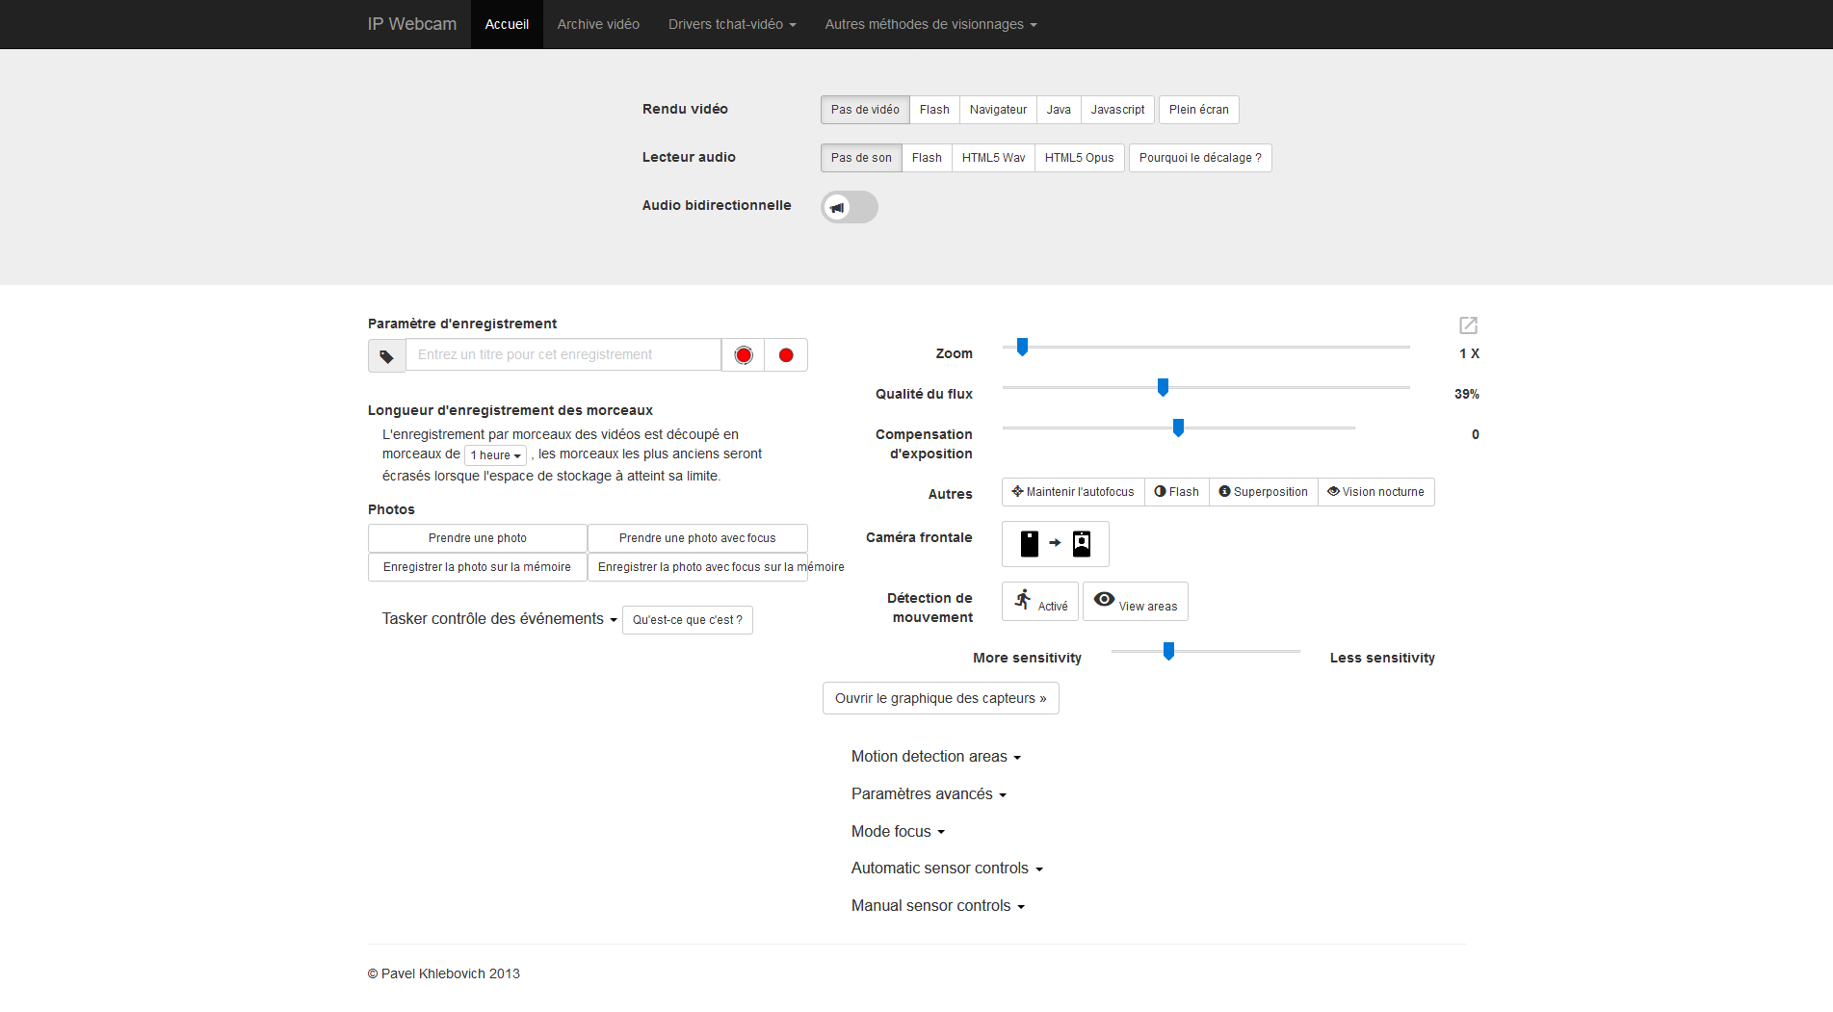Toggle motion detection Activé button

(1039, 601)
